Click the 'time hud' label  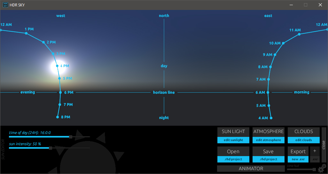(293, 166)
